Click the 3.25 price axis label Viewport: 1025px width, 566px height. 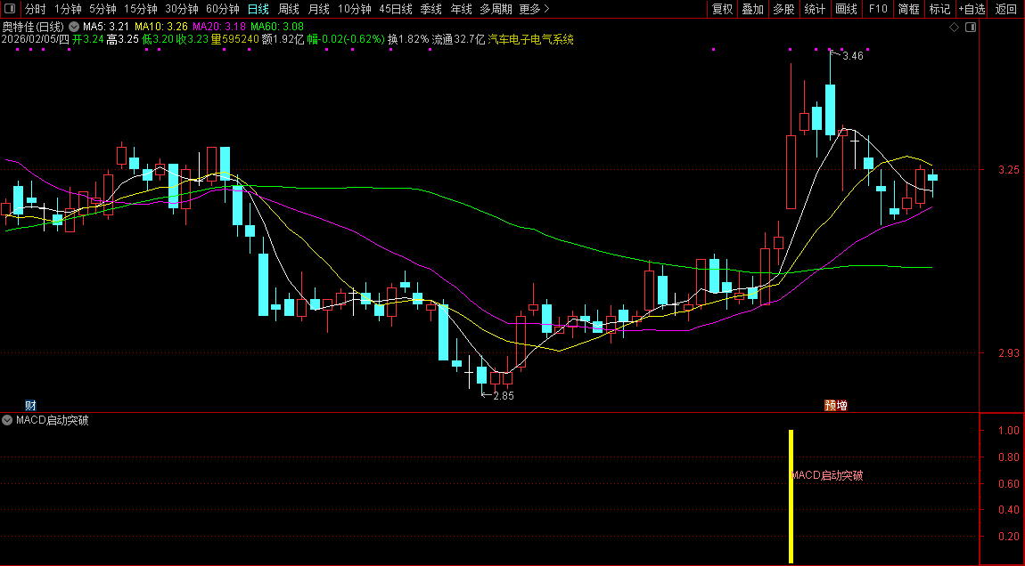pos(1009,170)
